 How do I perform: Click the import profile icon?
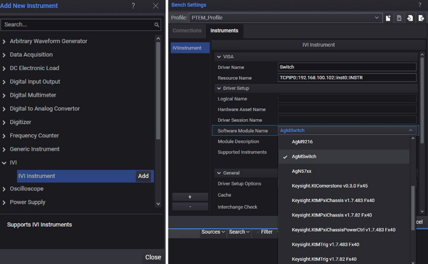(x=410, y=18)
